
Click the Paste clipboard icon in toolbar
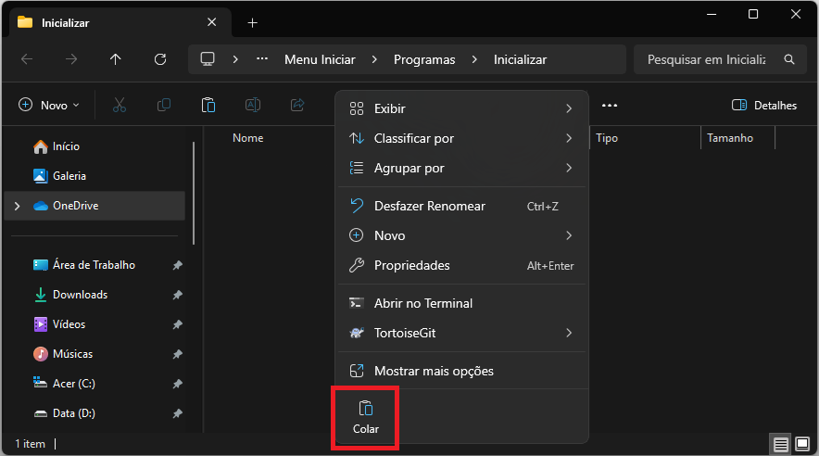[208, 106]
